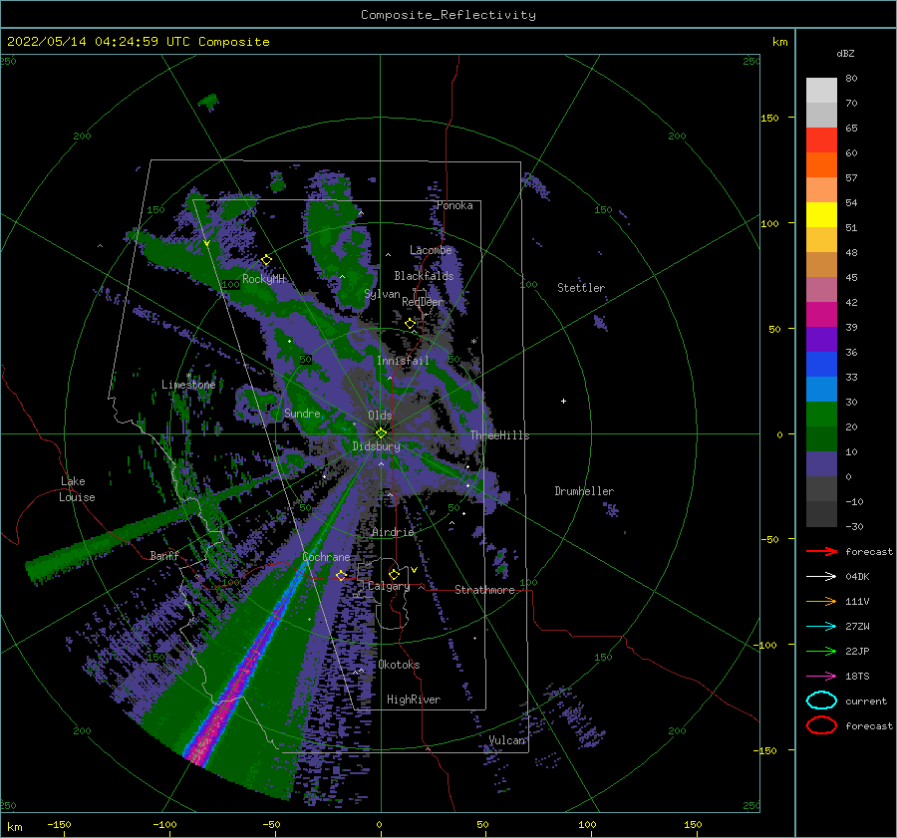Click the isolated green echo in far northwest
This screenshot has width=897, height=838.
click(208, 103)
